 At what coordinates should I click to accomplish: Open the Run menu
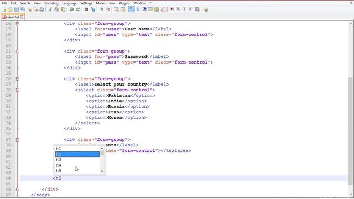[112, 3]
